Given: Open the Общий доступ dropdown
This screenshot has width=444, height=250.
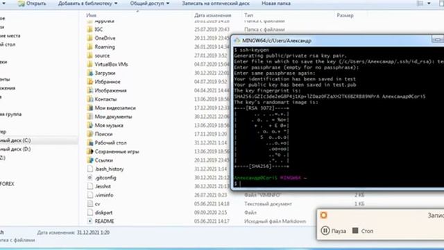Looking at the screenshot, I should point(150,3).
